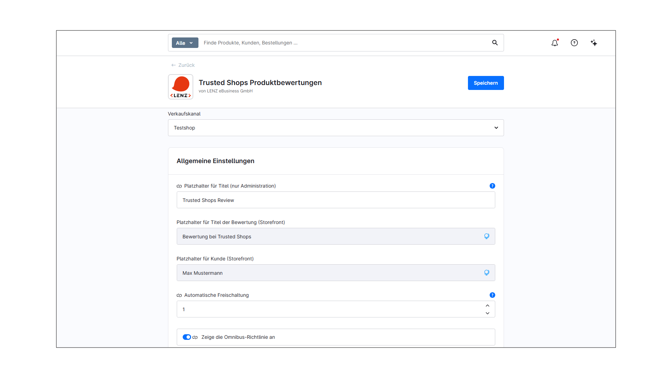Go back via Zurück link

tap(183, 65)
